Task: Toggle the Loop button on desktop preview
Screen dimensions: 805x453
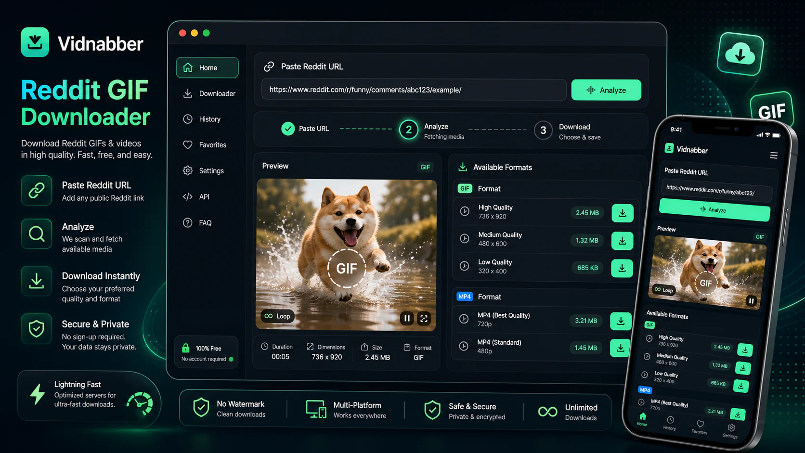Action: (277, 316)
